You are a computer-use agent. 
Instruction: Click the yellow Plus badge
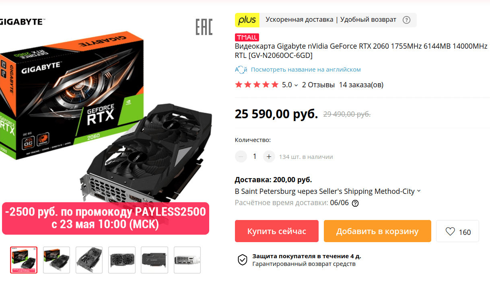pyautogui.click(x=247, y=20)
